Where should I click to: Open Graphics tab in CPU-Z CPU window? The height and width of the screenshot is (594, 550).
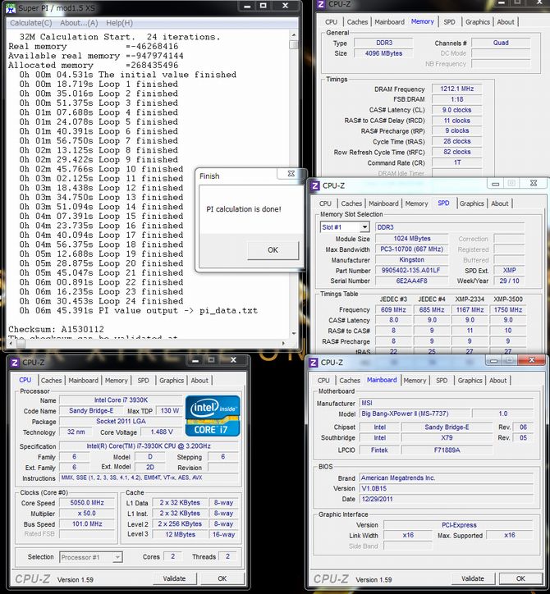point(172,381)
